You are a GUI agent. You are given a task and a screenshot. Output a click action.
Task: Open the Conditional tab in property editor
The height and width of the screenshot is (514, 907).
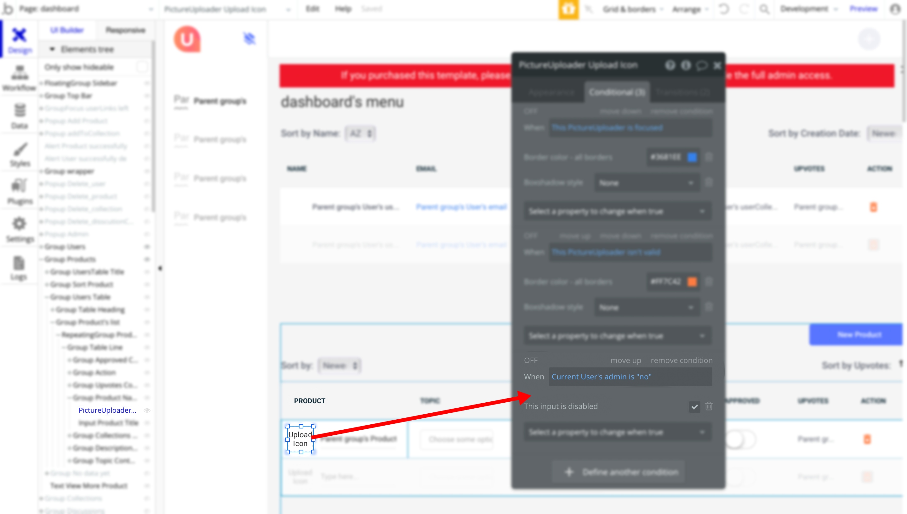[617, 92]
